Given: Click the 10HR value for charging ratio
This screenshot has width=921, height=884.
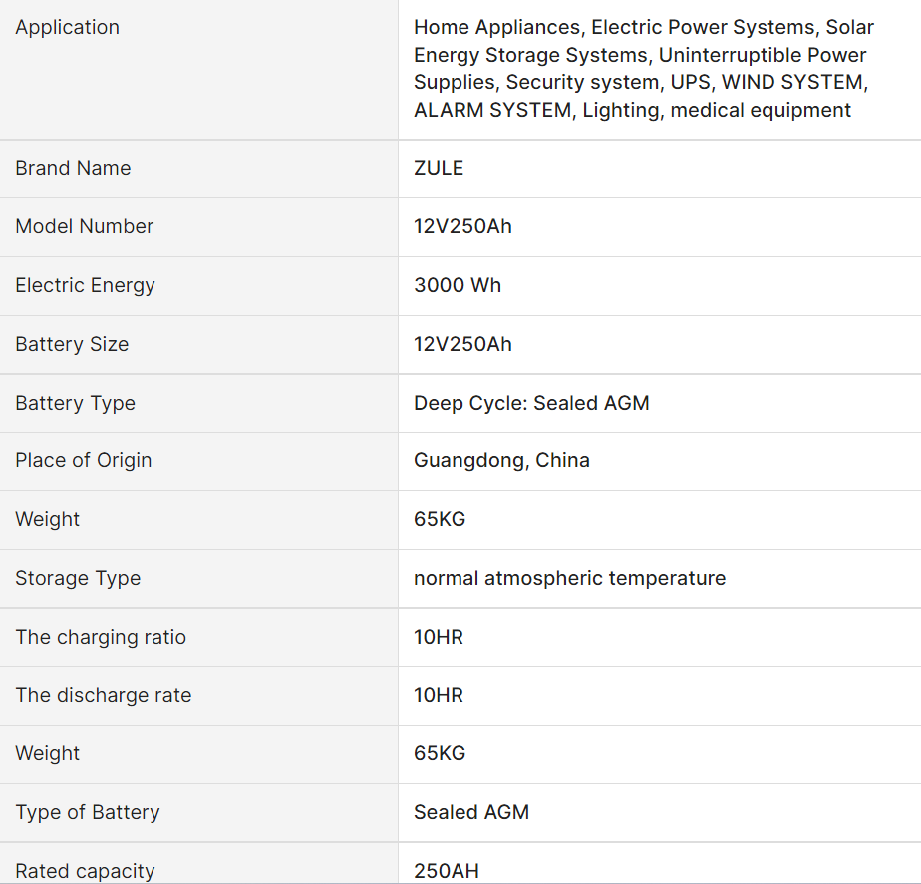Looking at the screenshot, I should click(x=439, y=637).
